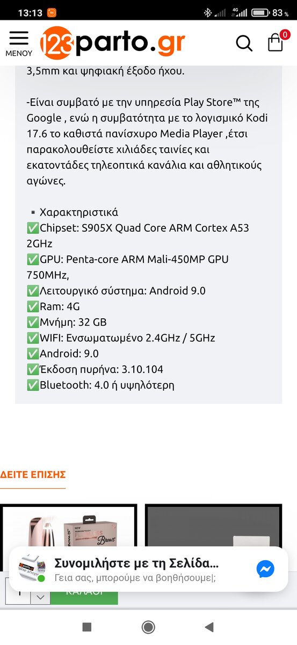The height and width of the screenshot is (645, 297).
Task: Expand the quantity dropdown arrow
Action: [x=40, y=597]
